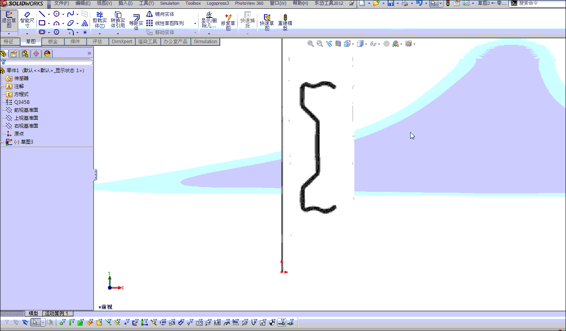566x331 pixels.
Task: Toggle the filter axes selection filter
Action: pos(108,322)
